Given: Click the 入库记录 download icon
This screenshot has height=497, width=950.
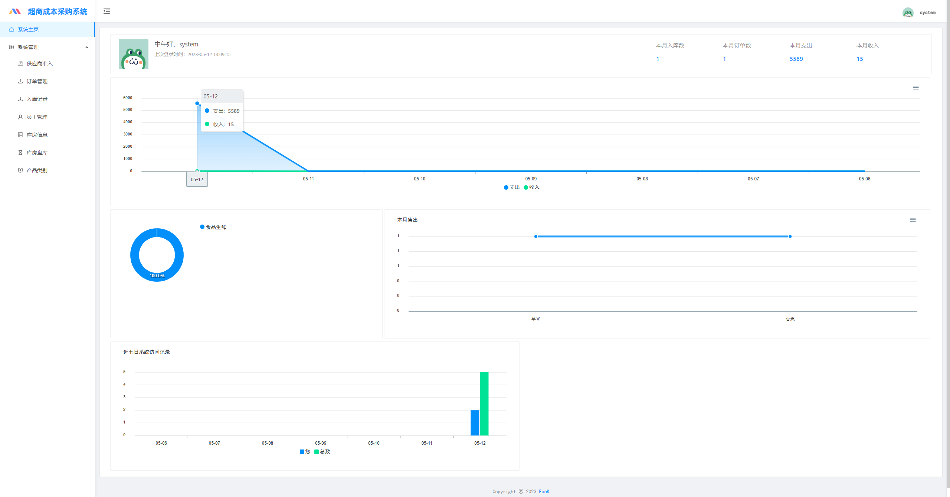Looking at the screenshot, I should pos(20,99).
